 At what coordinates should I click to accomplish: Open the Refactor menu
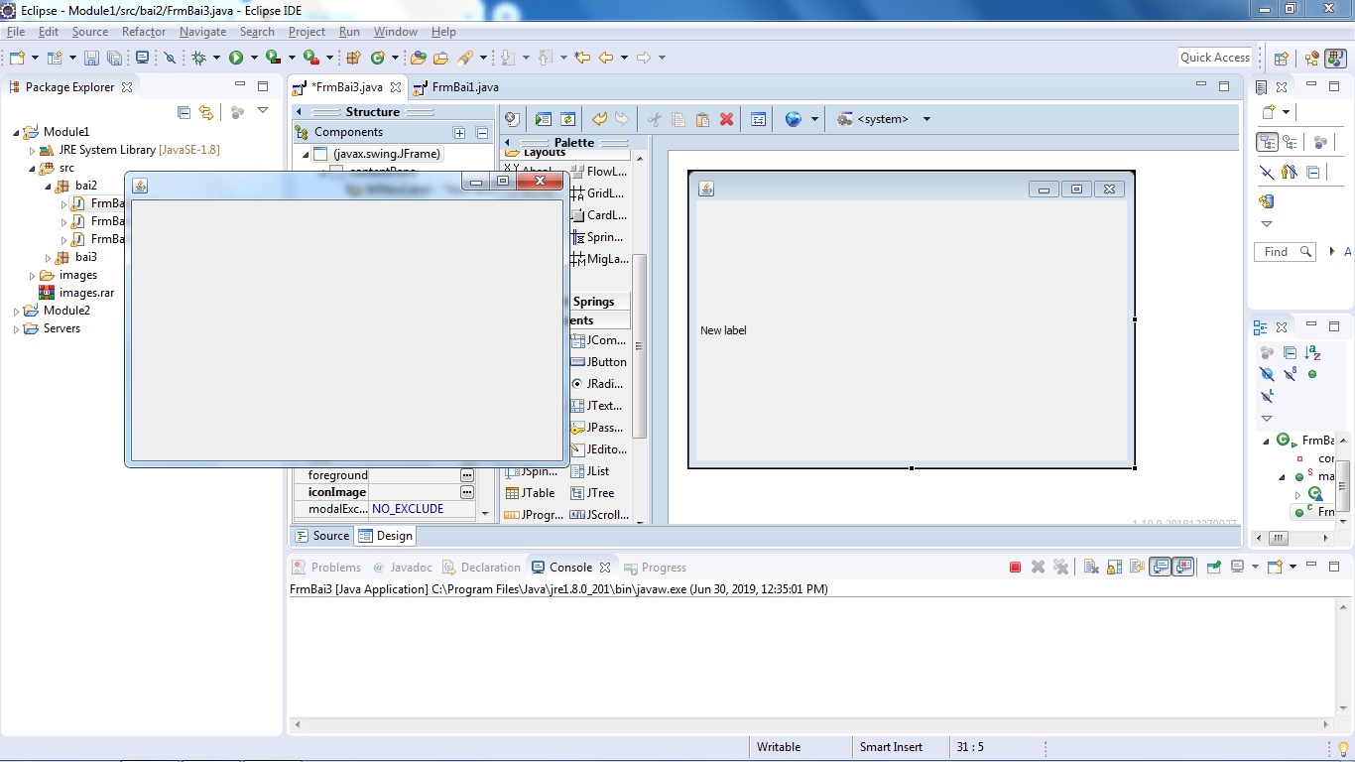144,32
